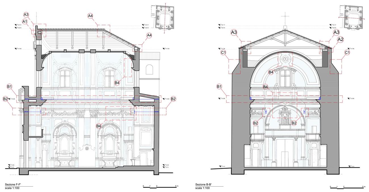Select the 'Sezione B-B'' title text
369x192 pixels.
point(204,184)
